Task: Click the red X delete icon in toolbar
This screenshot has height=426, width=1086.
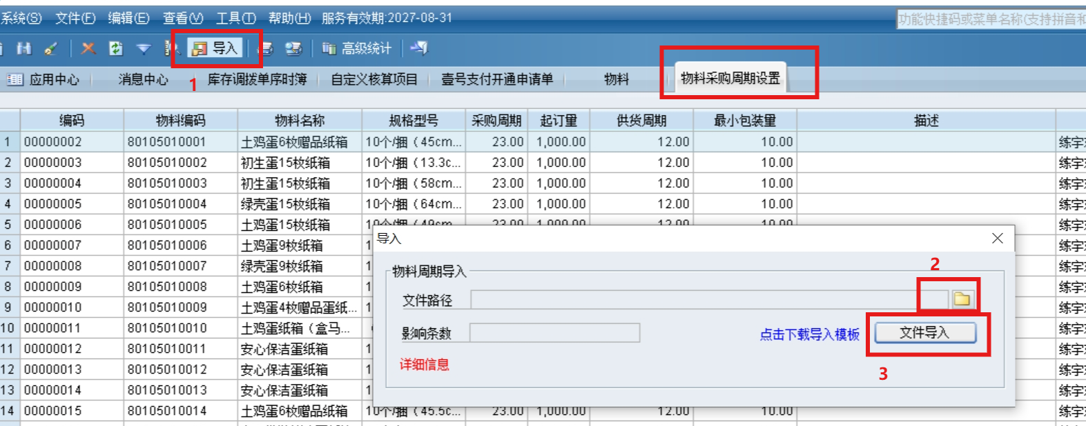Action: pyautogui.click(x=88, y=48)
